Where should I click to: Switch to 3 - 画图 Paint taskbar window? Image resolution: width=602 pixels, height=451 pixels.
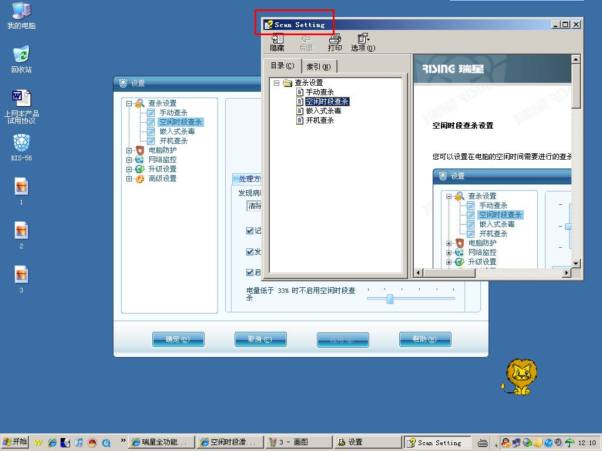(x=299, y=442)
